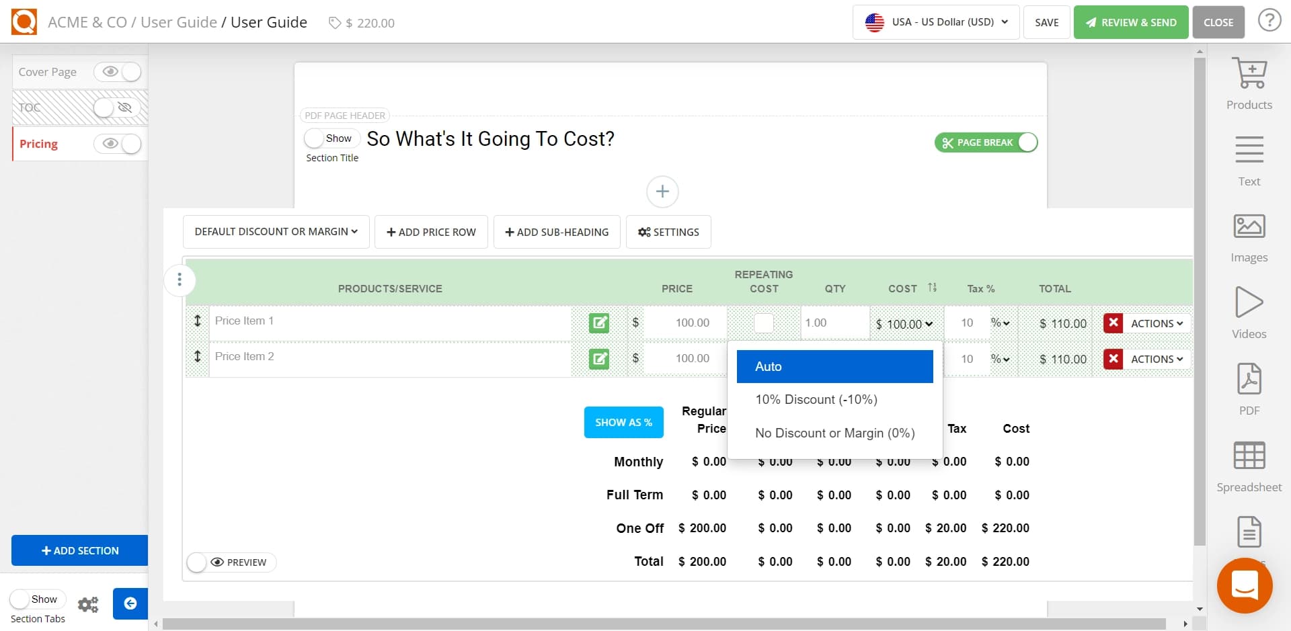Open the support chat bubble
The height and width of the screenshot is (631, 1291).
point(1244,585)
